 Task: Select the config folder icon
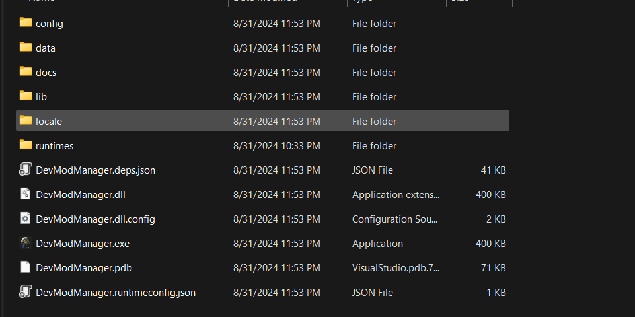(x=26, y=22)
